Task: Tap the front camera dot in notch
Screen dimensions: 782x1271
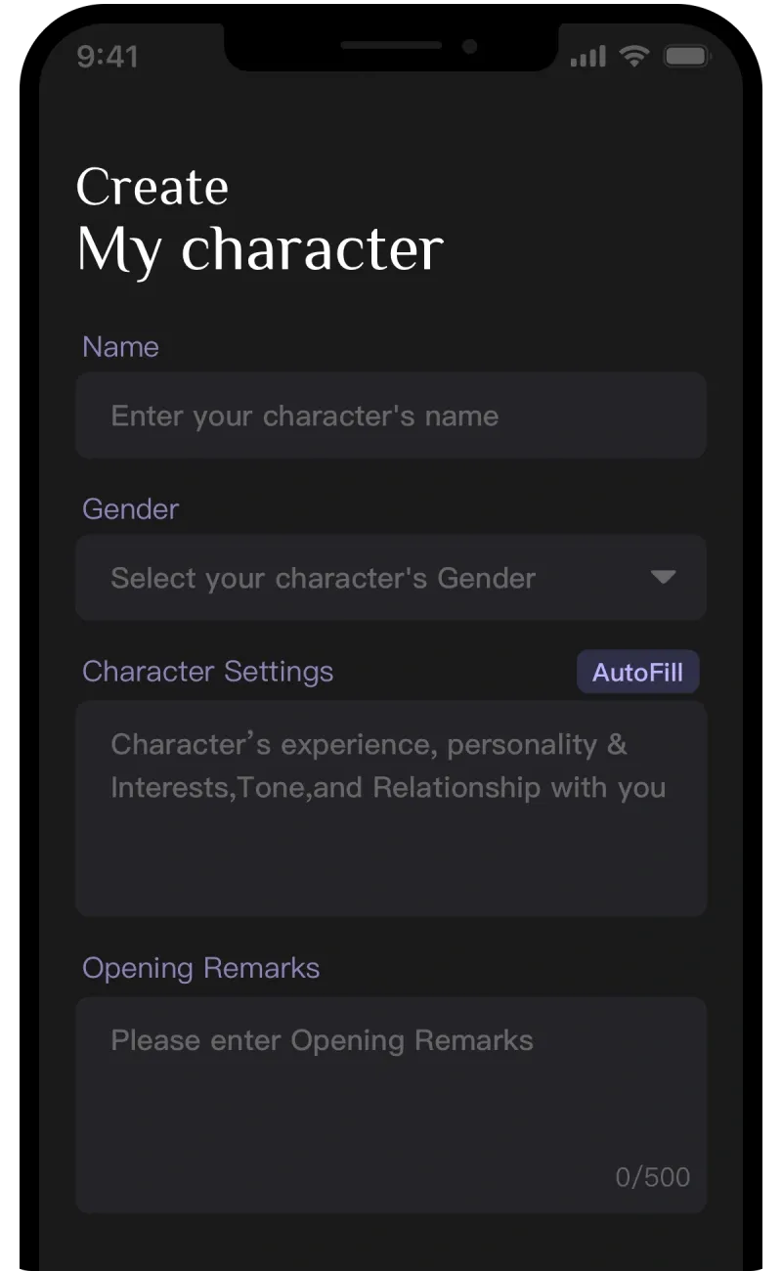Action: 470,46
